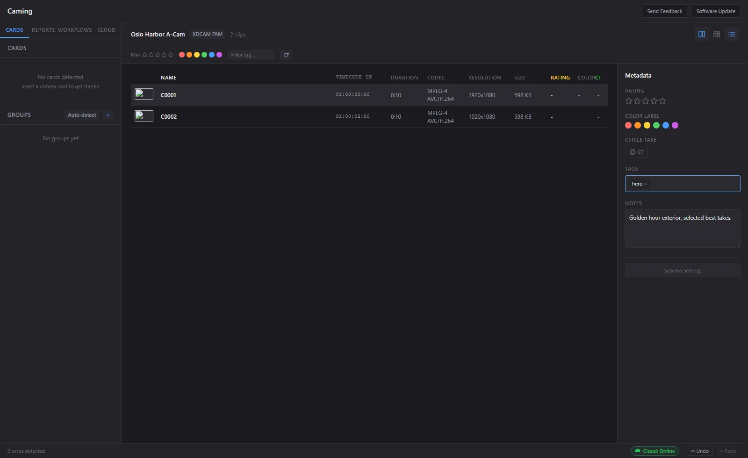Set a one-star minimum rating filter
Viewport: 748px width, 458px height.
point(144,55)
